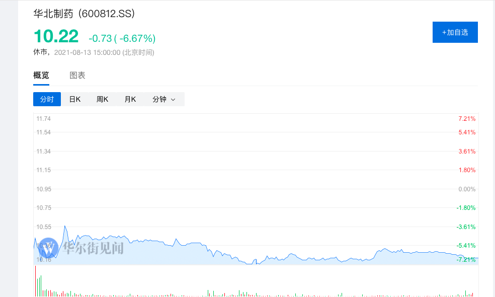Image resolution: width=495 pixels, height=297 pixels.
Task: Click the current price 10.22
Action: [x=56, y=36]
